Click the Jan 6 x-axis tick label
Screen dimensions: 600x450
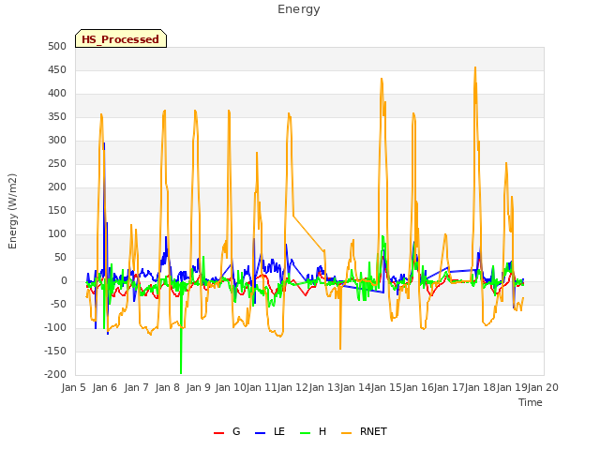pos(105,387)
